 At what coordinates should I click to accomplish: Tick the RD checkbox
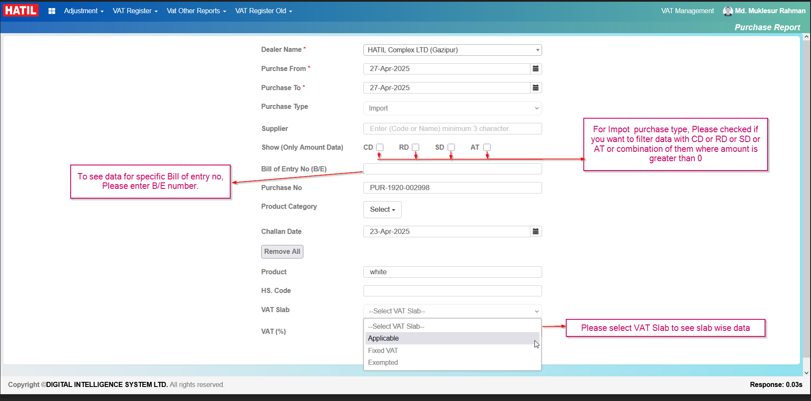[x=416, y=147]
